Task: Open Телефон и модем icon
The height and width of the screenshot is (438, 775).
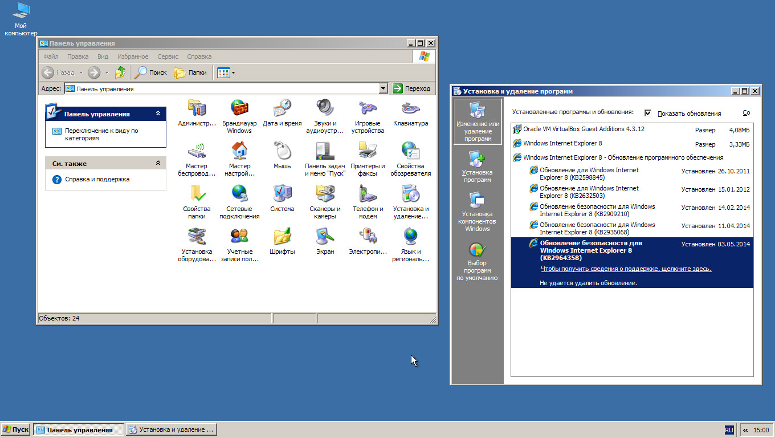Action: click(x=368, y=201)
